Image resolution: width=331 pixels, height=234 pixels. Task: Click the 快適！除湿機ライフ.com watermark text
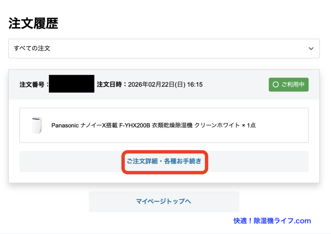272,221
